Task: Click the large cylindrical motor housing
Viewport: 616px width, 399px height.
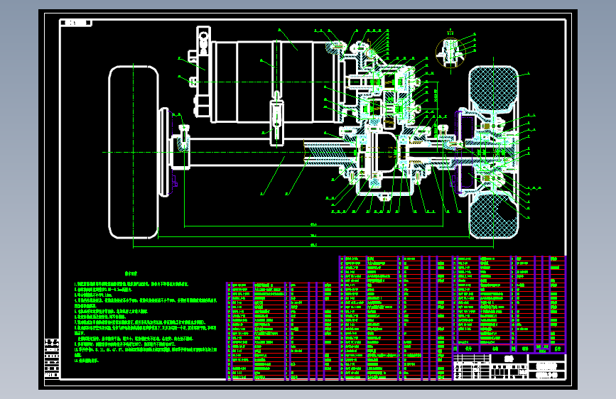Action: pyautogui.click(x=275, y=82)
